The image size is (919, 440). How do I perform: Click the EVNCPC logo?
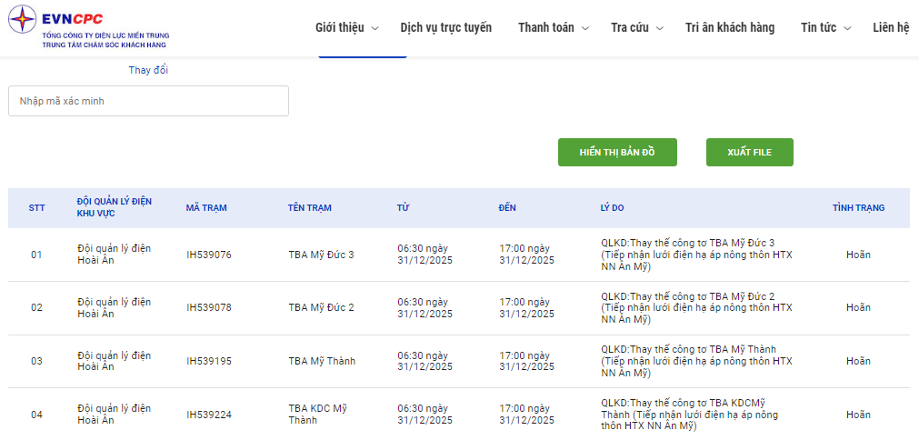pyautogui.click(x=88, y=27)
